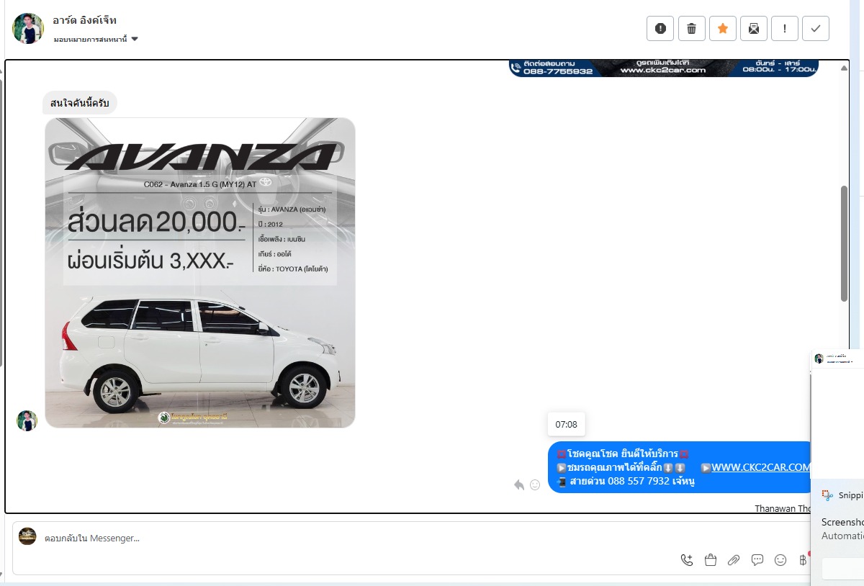Mark conversation as spam with octagon icon
864x586 pixels.
click(660, 29)
